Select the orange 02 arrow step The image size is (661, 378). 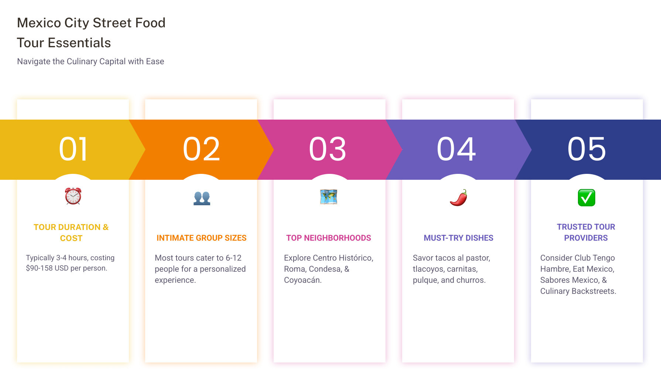202,149
